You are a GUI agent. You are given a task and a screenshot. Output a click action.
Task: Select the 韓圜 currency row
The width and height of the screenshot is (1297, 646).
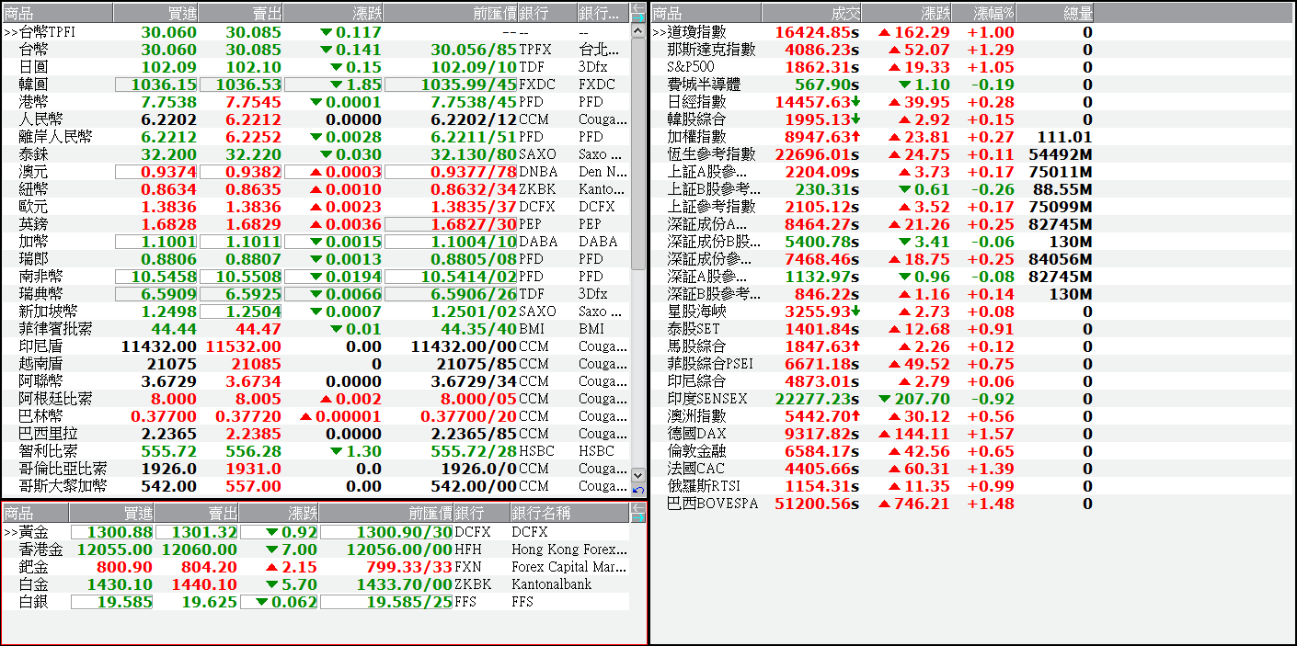pos(316,85)
